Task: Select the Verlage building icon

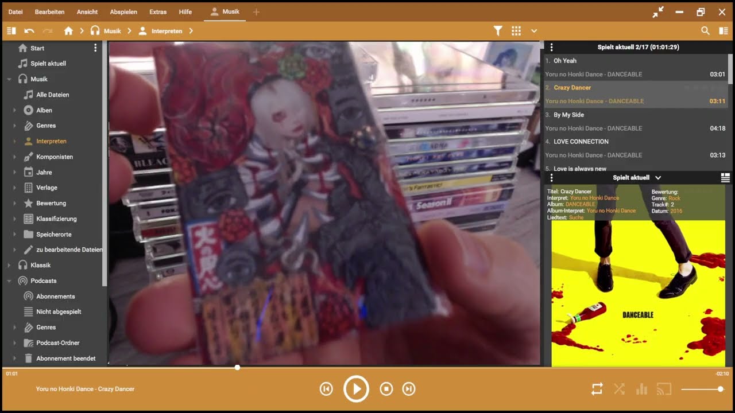Action: [x=28, y=188]
